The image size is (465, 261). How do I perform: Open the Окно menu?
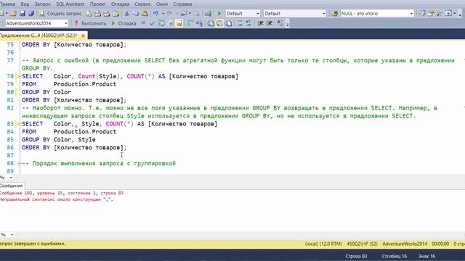point(162,4)
